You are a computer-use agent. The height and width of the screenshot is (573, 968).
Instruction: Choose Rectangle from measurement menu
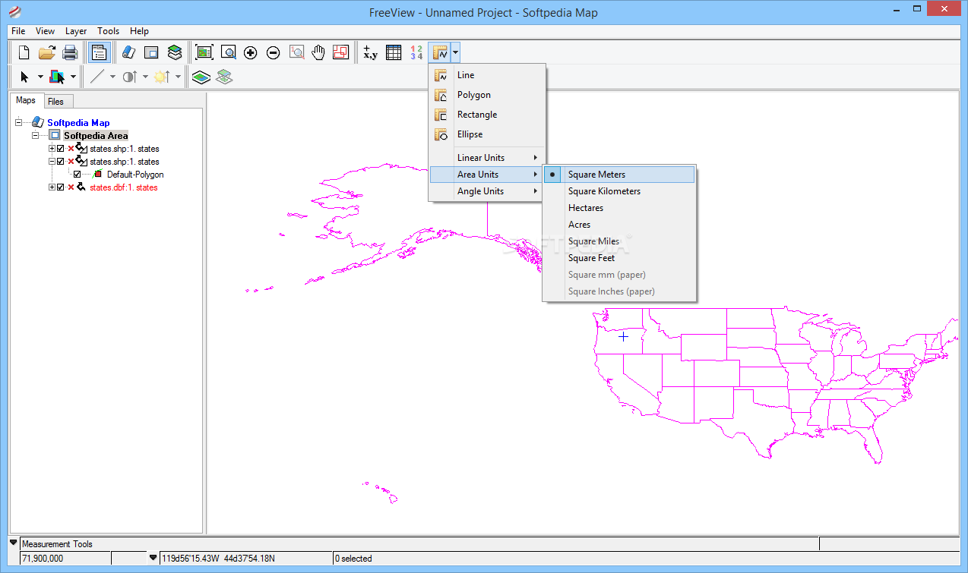(x=487, y=115)
